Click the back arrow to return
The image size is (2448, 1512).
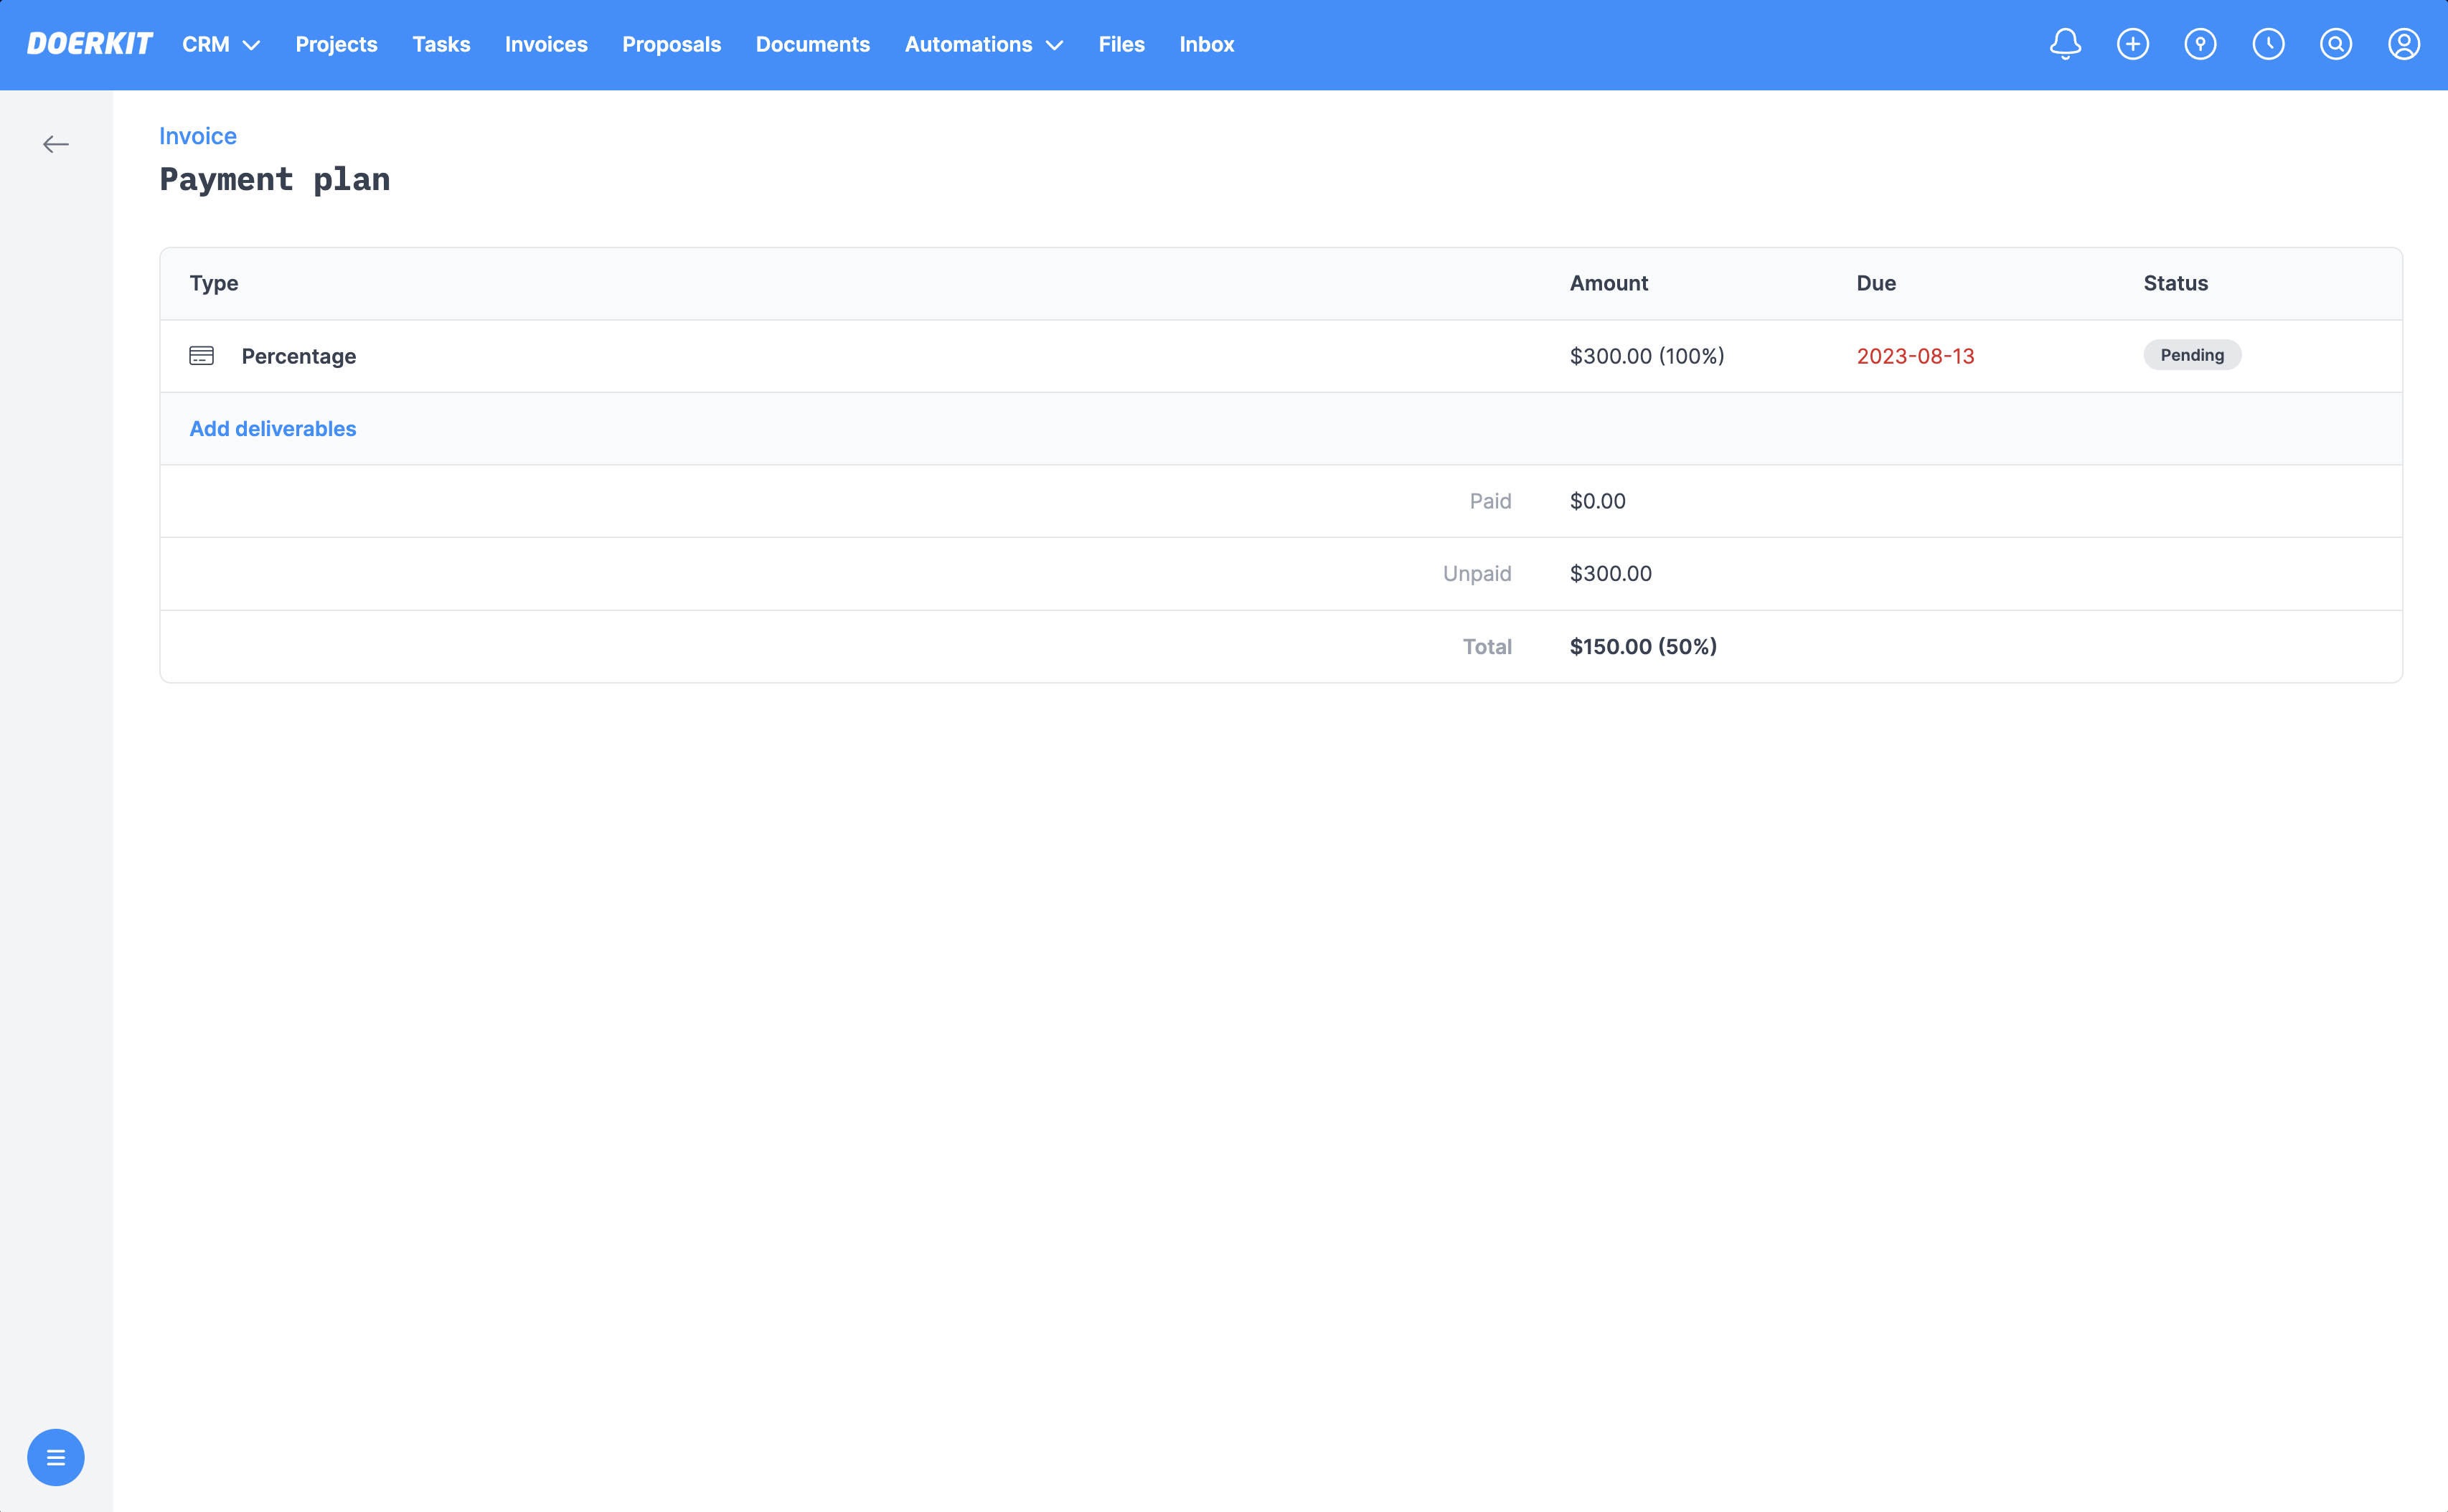tap(57, 144)
